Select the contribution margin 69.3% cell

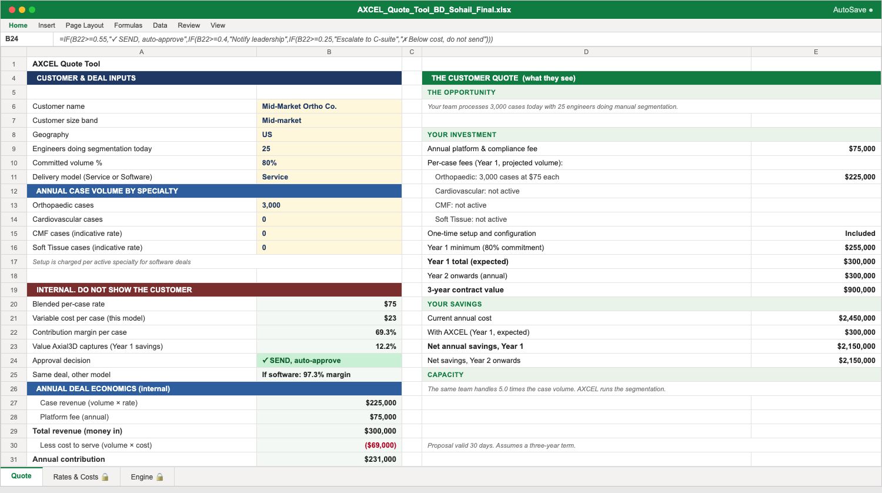329,332
